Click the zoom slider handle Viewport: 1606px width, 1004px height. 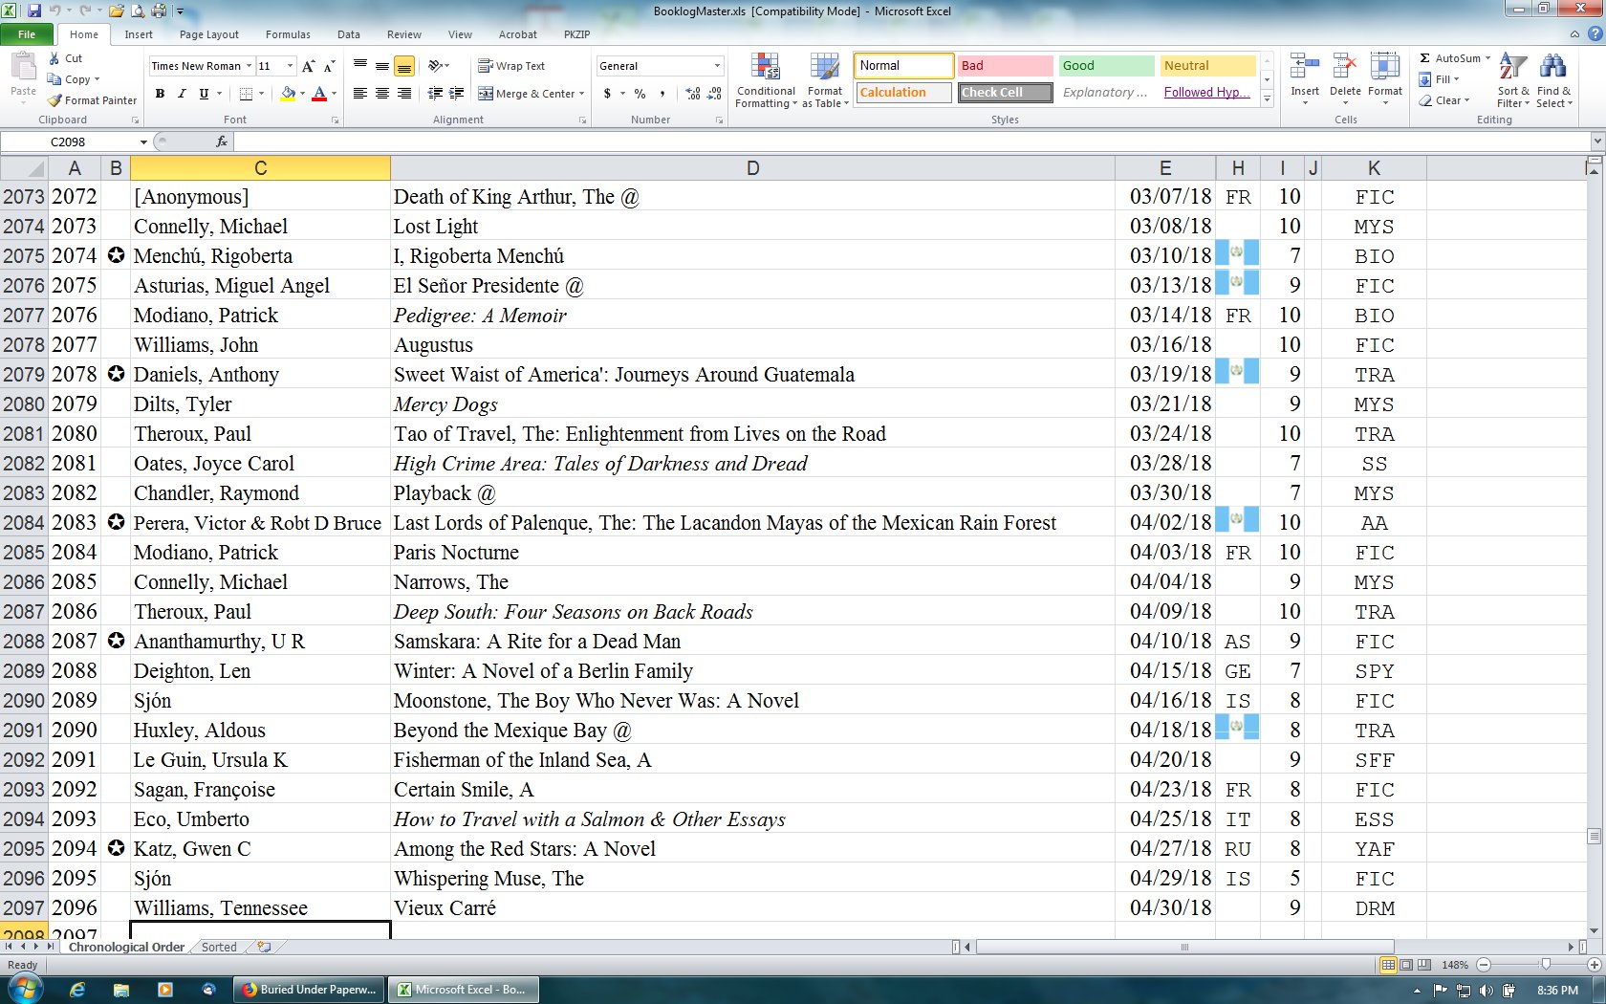coord(1545,965)
